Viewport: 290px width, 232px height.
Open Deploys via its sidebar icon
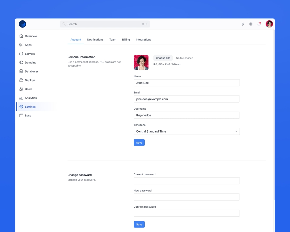coord(21,80)
